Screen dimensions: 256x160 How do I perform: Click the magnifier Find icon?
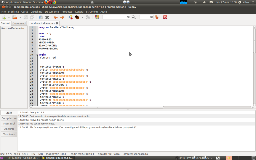pyautogui.click(x=134, y=17)
